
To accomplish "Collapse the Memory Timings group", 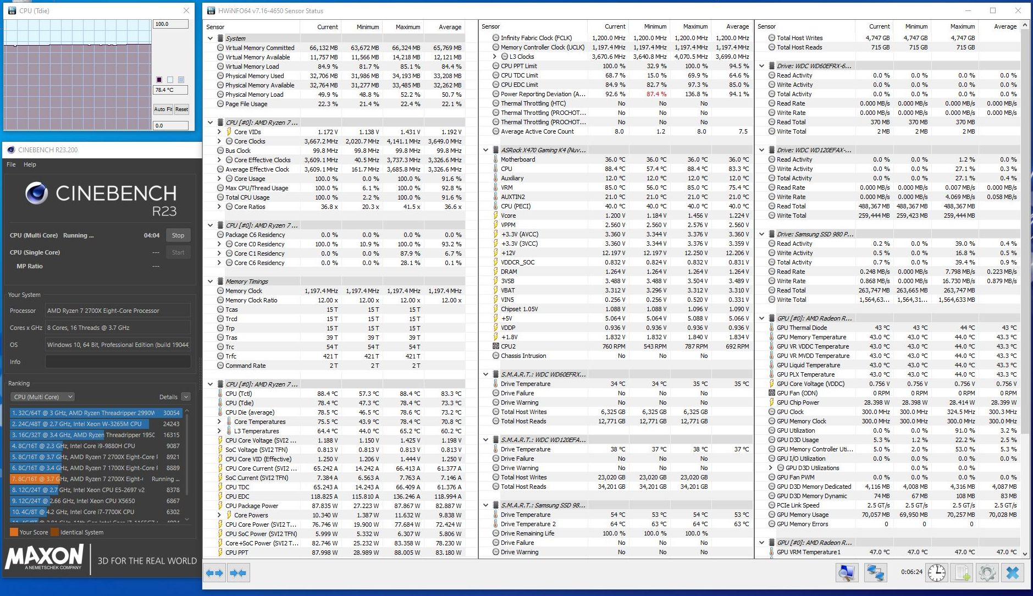I will coord(211,282).
